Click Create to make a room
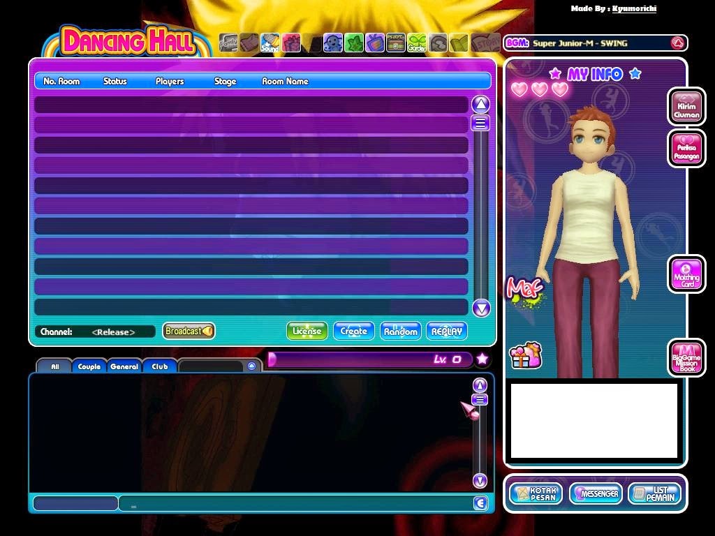 (x=354, y=332)
